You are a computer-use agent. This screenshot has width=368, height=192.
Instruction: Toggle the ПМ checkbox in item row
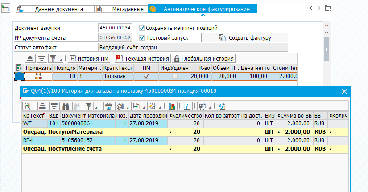coord(146,77)
